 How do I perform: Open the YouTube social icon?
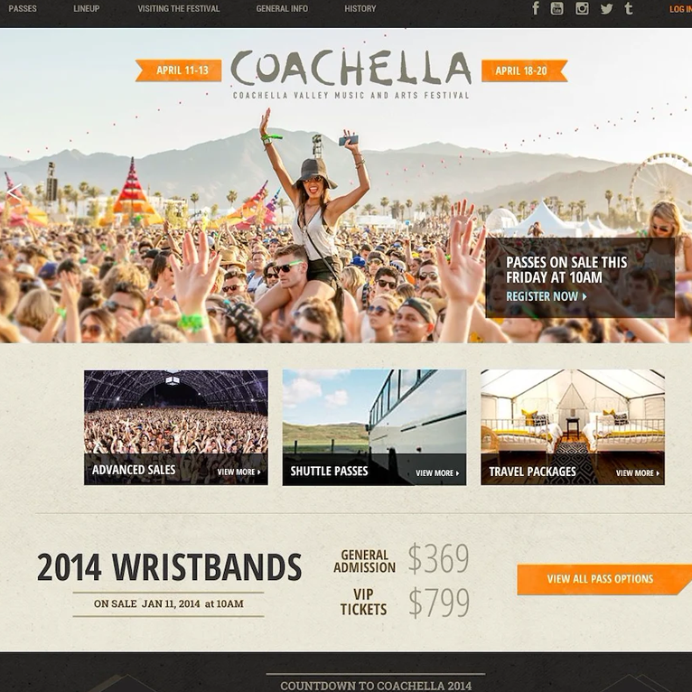pyautogui.click(x=556, y=8)
